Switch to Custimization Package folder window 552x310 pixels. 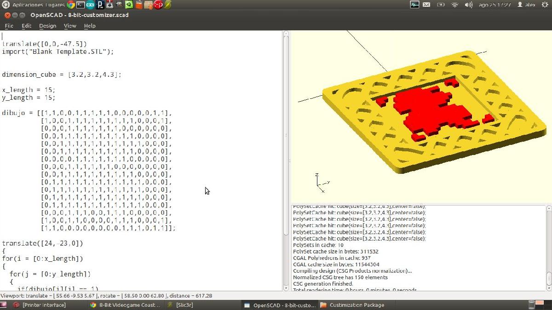click(x=356, y=305)
